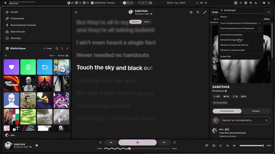The height and width of the screenshot is (154, 275).
Task: Switch lyrics to Synchro mode
Action: (135, 22)
